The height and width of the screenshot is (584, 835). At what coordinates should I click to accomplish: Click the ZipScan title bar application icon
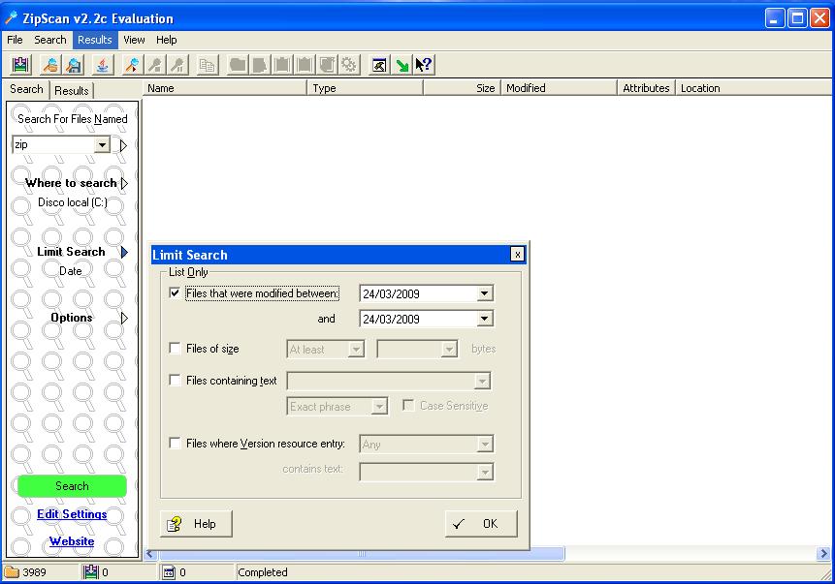tap(12, 17)
